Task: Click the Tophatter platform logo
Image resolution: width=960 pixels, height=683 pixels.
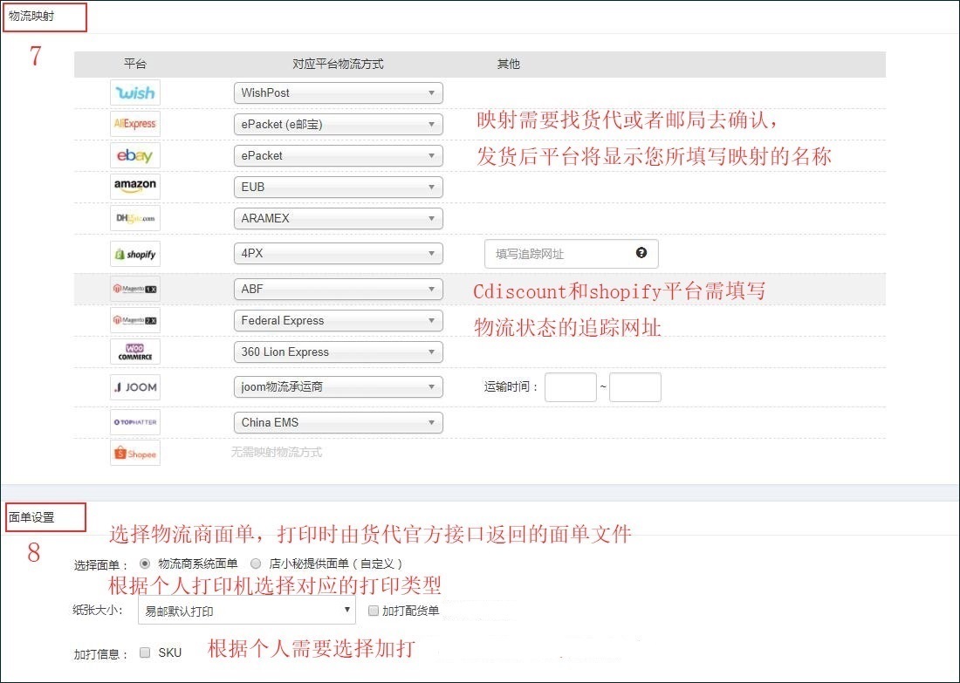Action: pos(135,422)
